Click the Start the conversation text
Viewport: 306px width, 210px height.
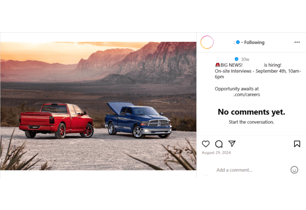pos(251,122)
